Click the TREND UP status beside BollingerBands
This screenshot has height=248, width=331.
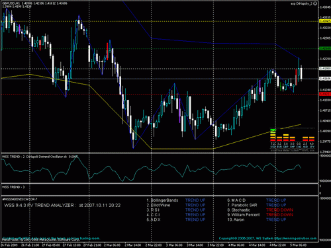tap(195, 200)
